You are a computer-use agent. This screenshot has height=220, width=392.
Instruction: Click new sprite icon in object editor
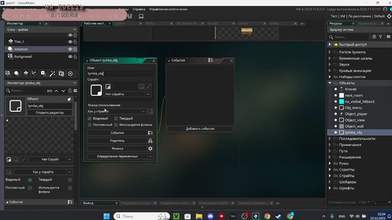click(108, 87)
